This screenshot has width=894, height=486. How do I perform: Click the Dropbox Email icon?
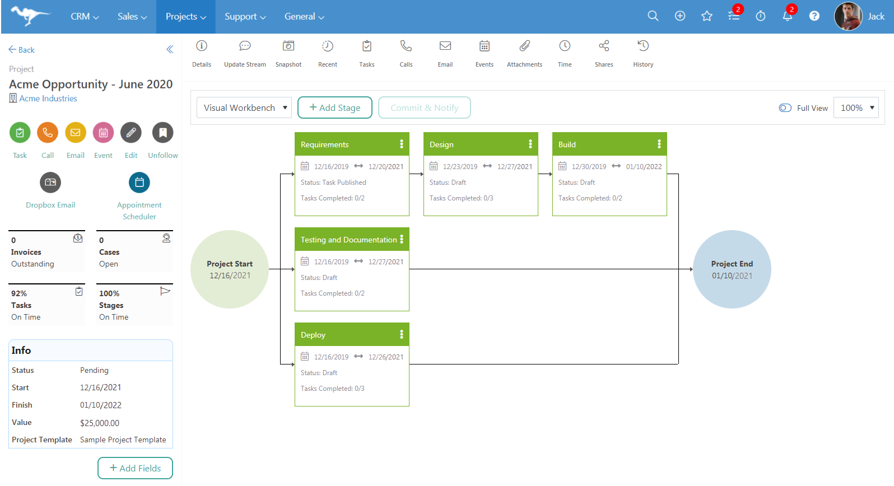pyautogui.click(x=50, y=183)
